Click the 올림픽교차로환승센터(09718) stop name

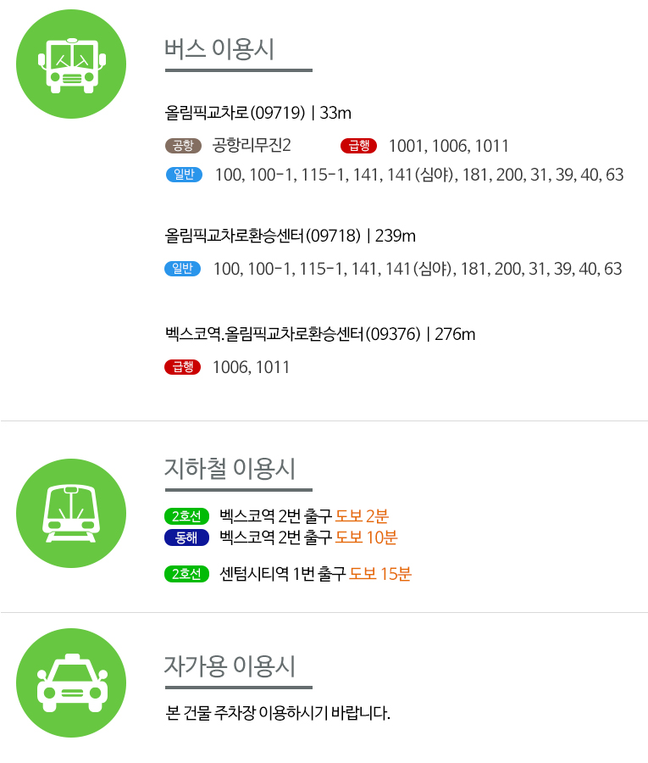tap(263, 236)
